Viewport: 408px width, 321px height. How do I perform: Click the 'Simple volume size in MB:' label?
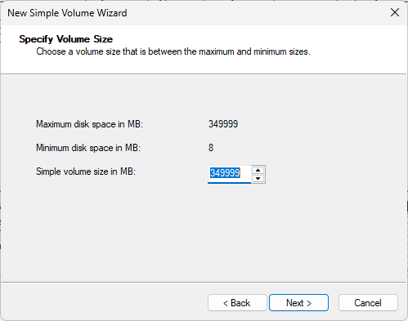coord(86,172)
